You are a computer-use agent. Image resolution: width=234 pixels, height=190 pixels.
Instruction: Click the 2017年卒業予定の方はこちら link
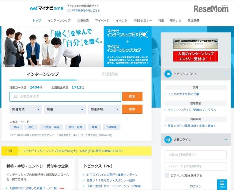(83, 11)
